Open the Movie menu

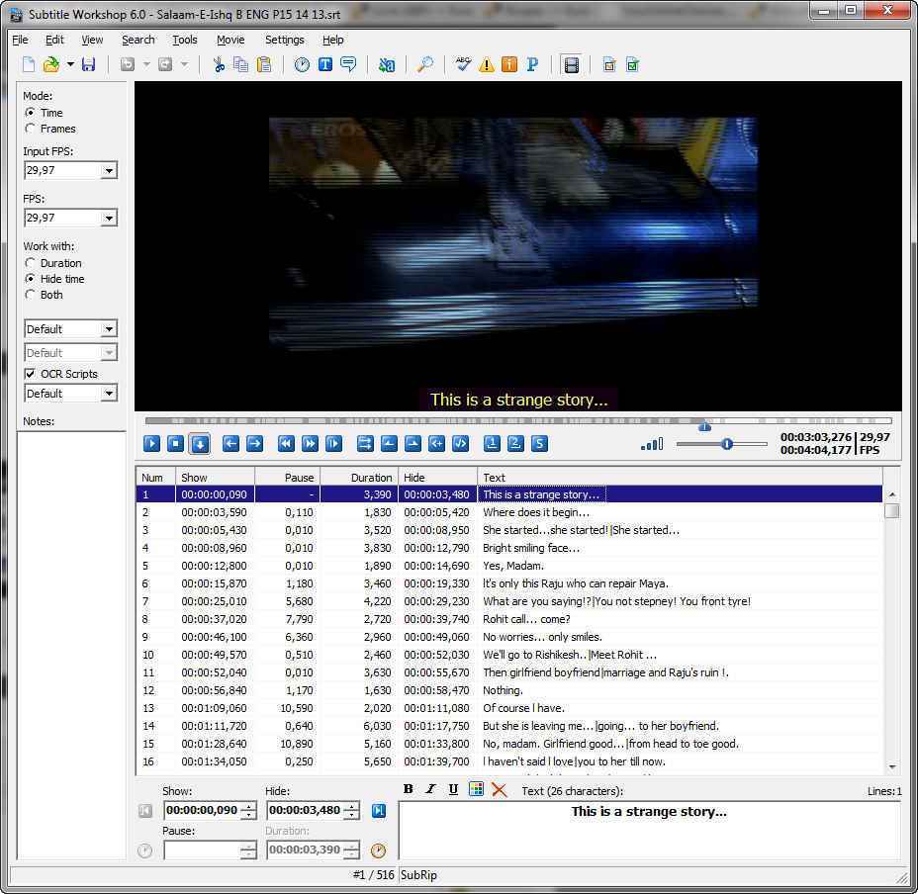click(230, 40)
